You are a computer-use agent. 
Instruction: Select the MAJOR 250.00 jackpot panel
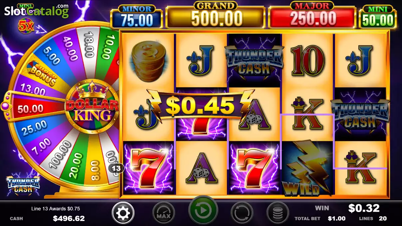(x=312, y=16)
